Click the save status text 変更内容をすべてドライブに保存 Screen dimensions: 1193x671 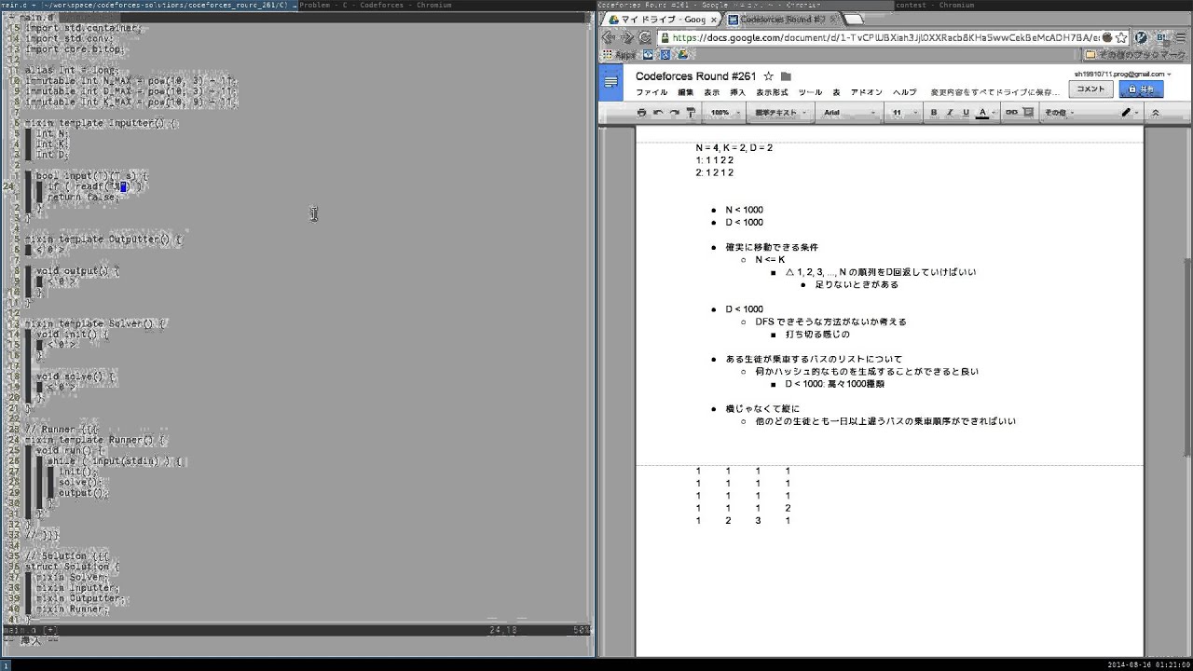pyautogui.click(x=994, y=92)
